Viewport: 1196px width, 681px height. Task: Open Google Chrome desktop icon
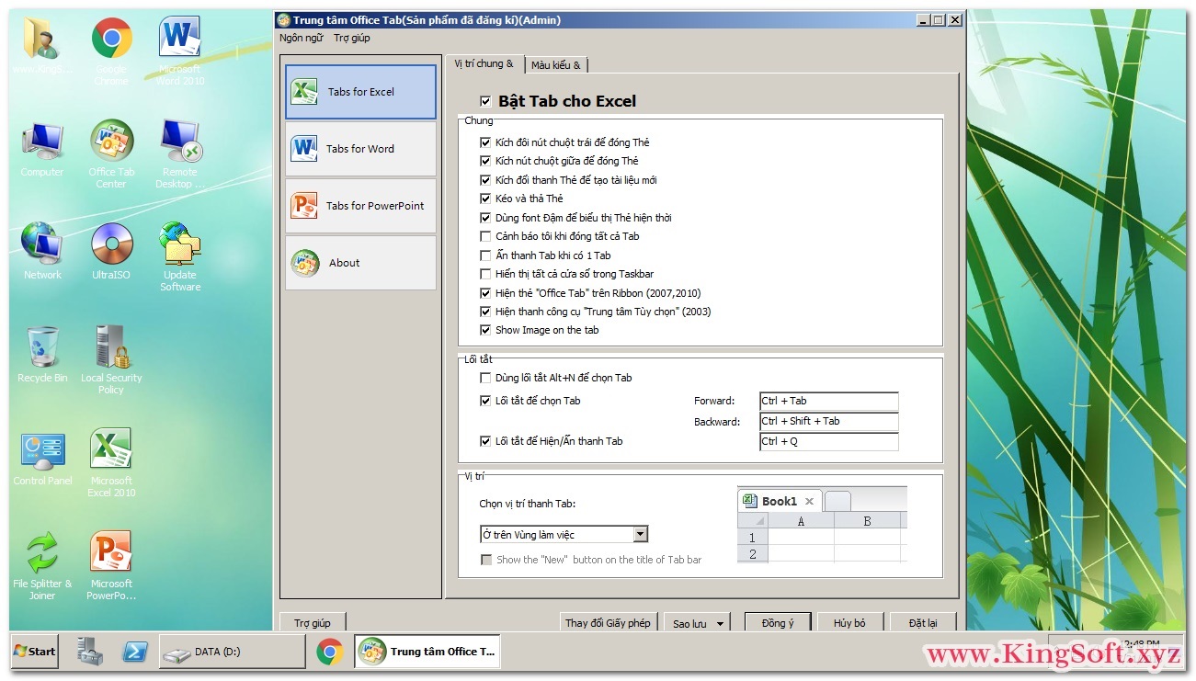point(111,51)
